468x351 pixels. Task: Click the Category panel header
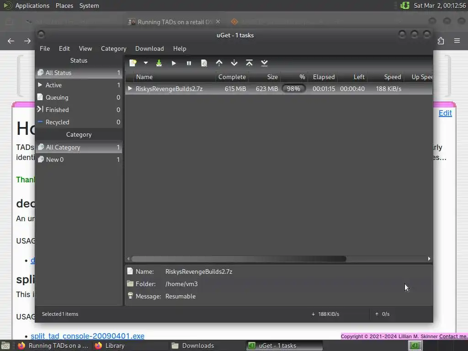tap(79, 135)
